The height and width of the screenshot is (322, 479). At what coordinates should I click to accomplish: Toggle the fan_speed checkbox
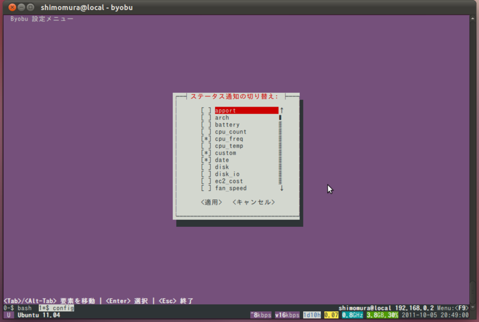click(206, 187)
